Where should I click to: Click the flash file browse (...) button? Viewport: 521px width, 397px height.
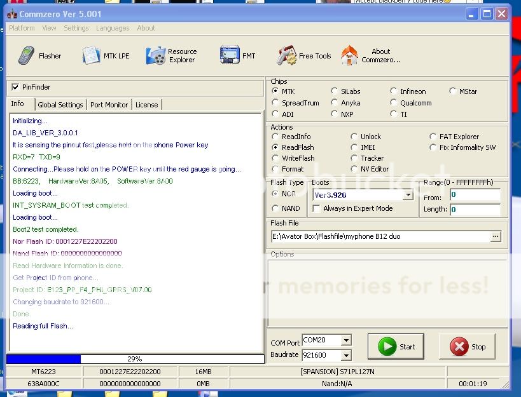click(496, 236)
